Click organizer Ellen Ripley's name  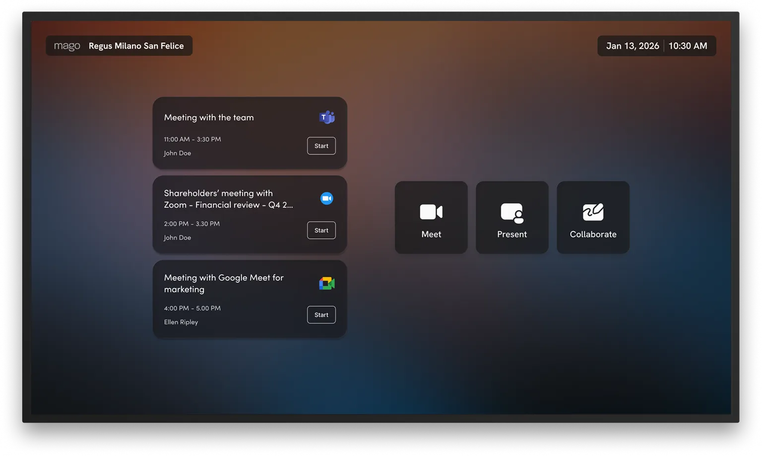click(181, 322)
